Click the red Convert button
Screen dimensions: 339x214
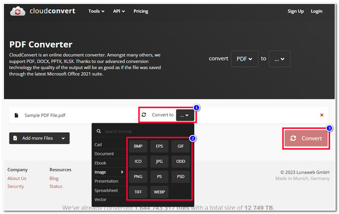tap(306, 139)
